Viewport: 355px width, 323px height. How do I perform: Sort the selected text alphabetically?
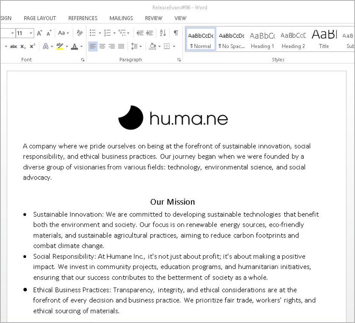[x=163, y=33]
